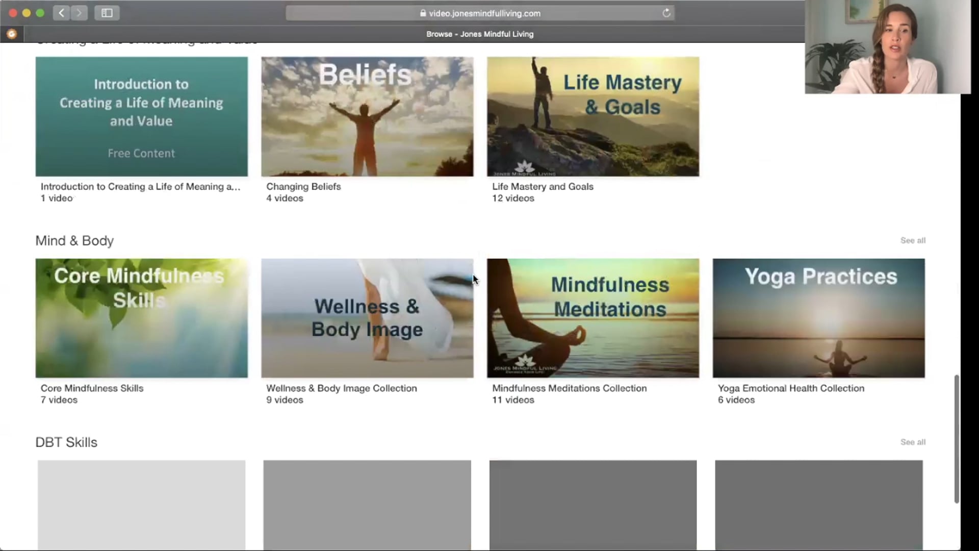
Task: Open See all for Mind & Body
Action: [x=912, y=240]
